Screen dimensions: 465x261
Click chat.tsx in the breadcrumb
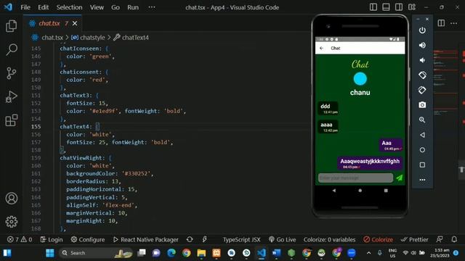[52, 38]
